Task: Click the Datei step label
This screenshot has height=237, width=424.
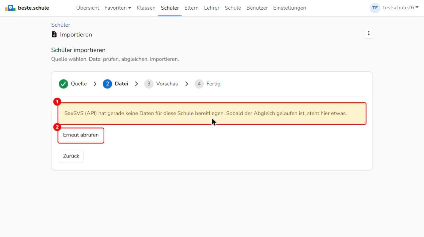Action: pyautogui.click(x=121, y=84)
